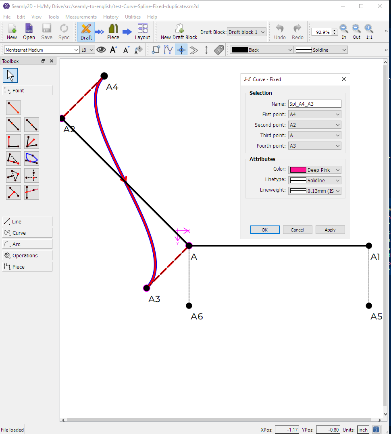Select the point on arc/curve intersection tool

31,159
